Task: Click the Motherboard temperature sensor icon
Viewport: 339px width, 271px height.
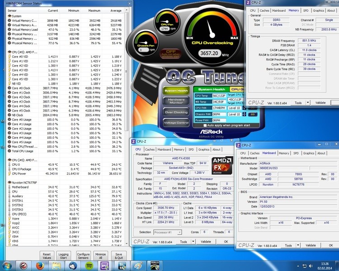Action: pyautogui.click(x=9, y=187)
